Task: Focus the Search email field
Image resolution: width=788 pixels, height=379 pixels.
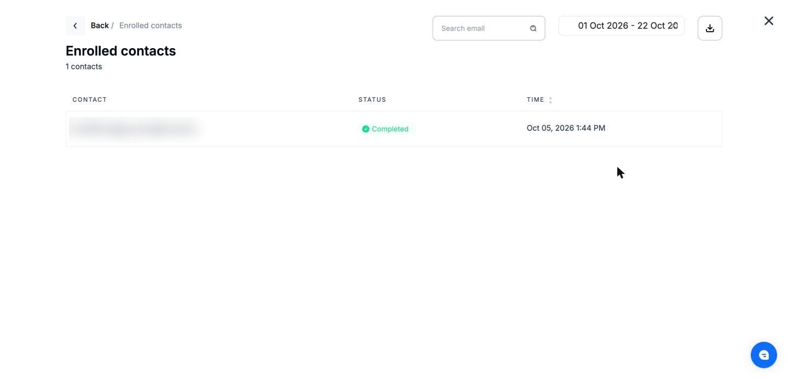Action: click(489, 28)
